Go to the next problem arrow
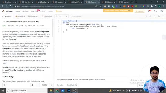The height and width of the screenshot is (93, 166). pyautogui.click(x=51, y=85)
